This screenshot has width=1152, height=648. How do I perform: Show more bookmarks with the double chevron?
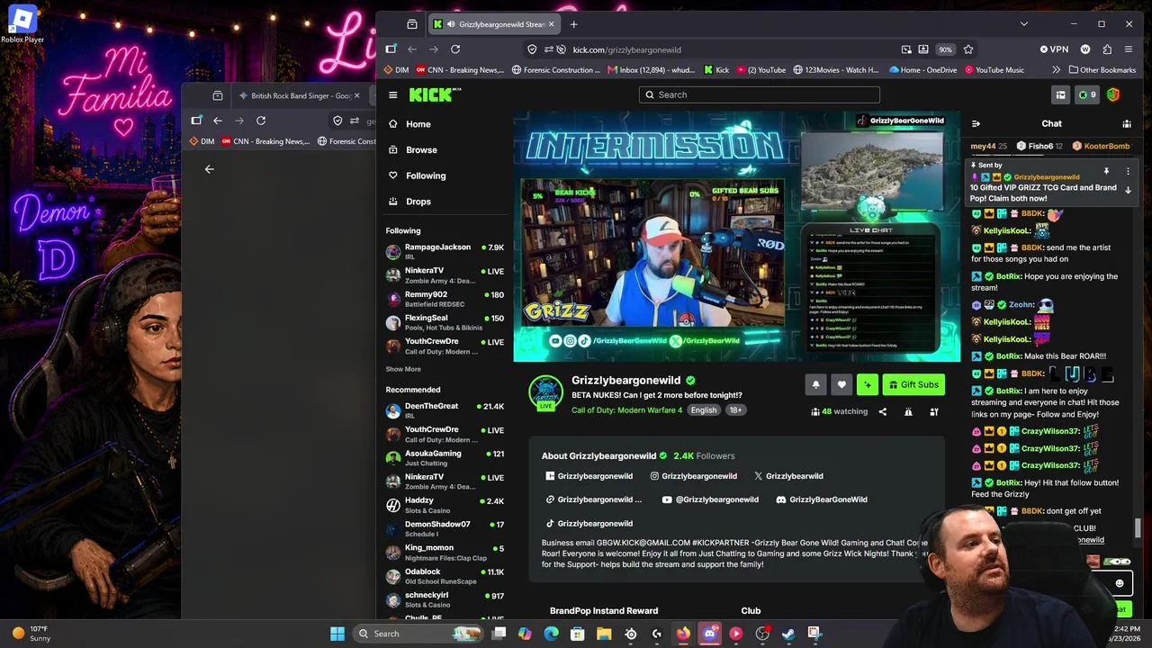1056,70
